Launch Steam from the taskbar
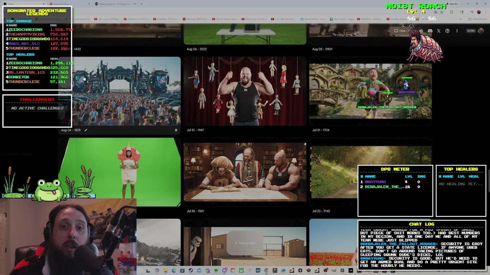The width and height of the screenshot is (490, 275). click(x=190, y=271)
